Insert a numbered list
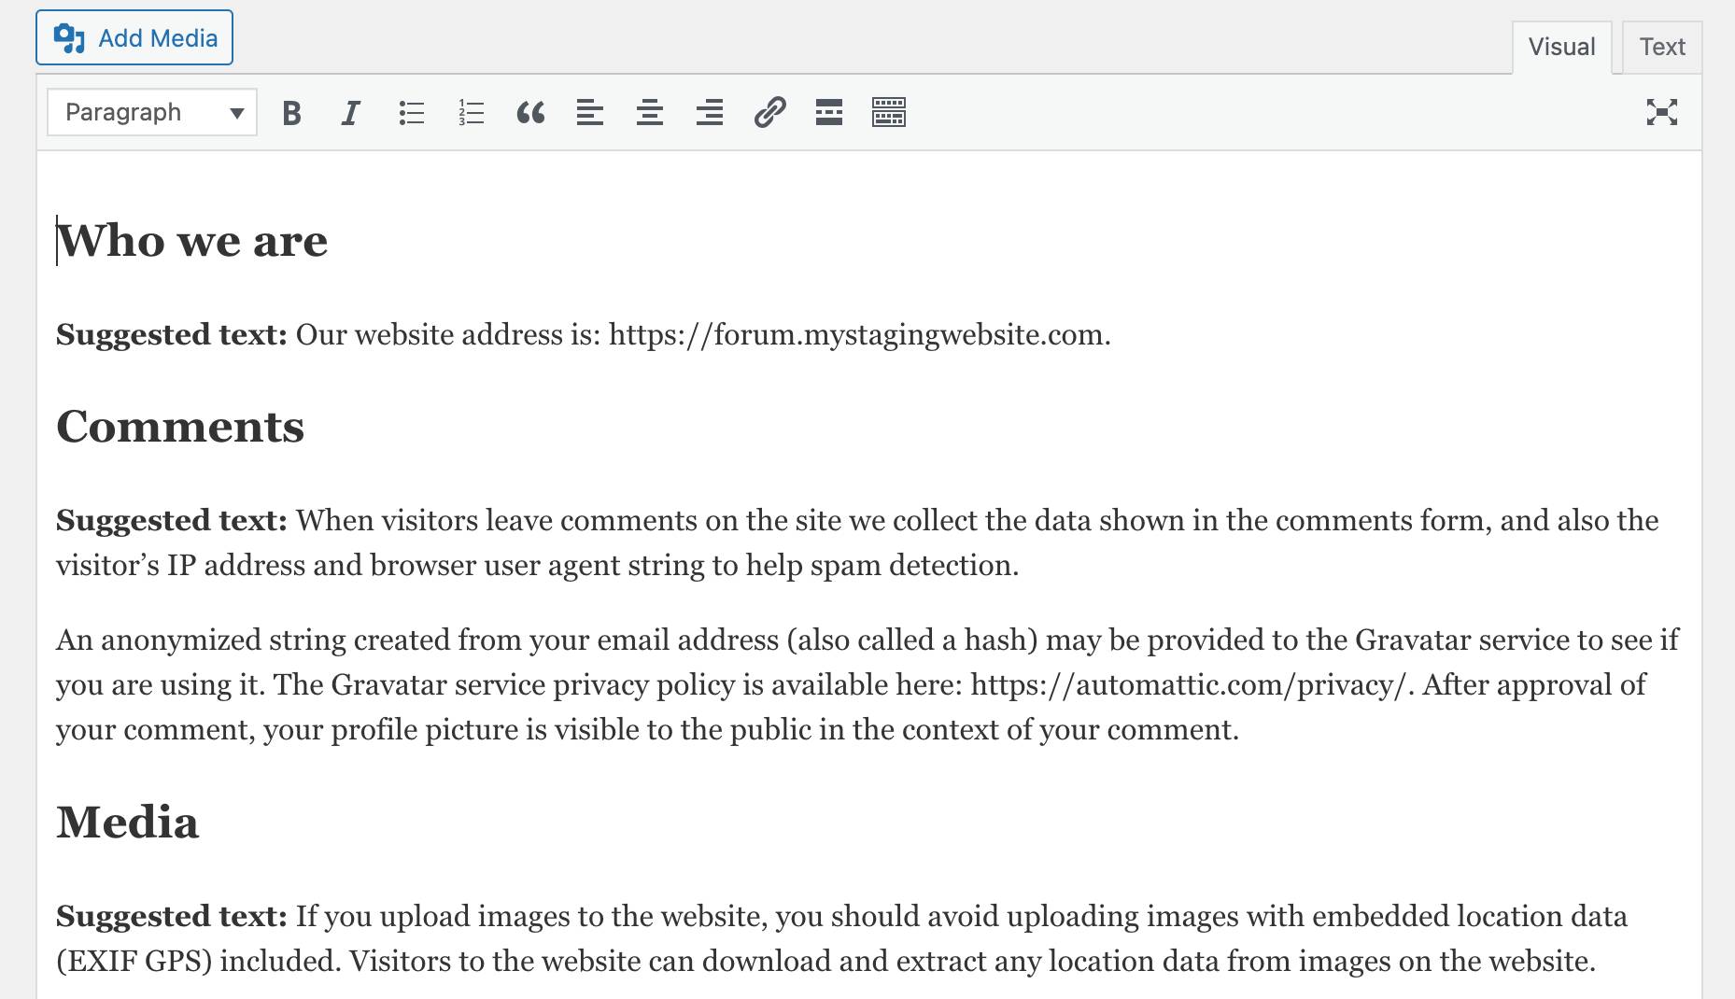Screen dimensions: 1735x999 471,113
